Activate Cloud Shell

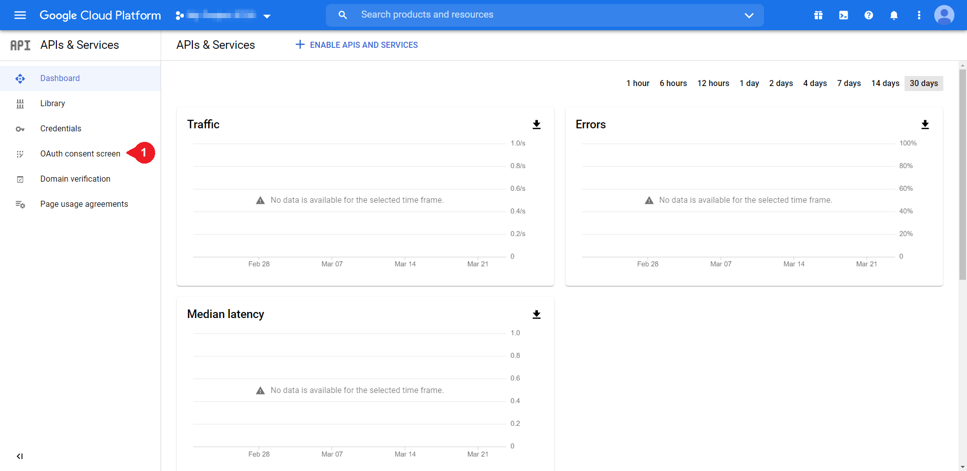843,15
